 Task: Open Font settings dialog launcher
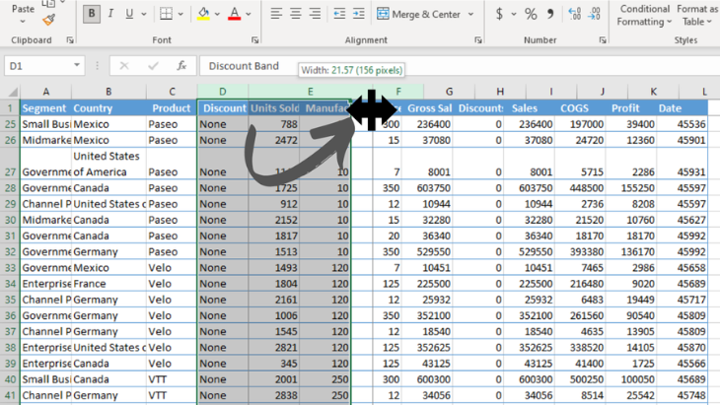(254, 40)
